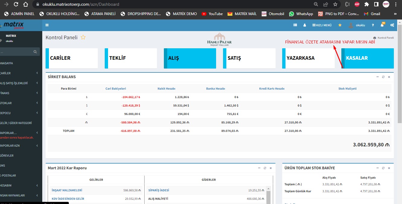402x204 pixels.
Task: Click the Kasalar tile
Action: pos(368,58)
